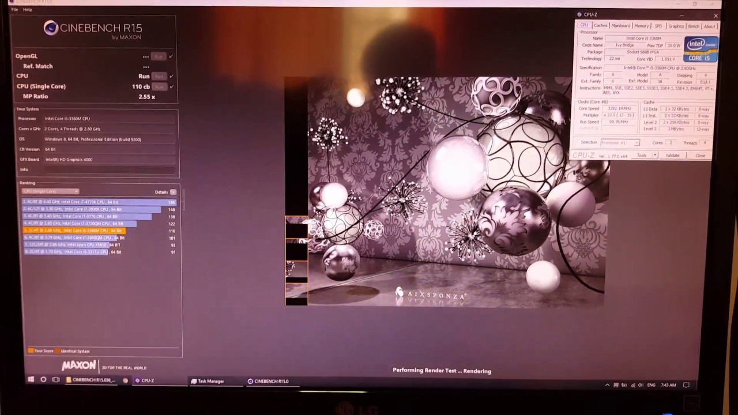Click the ranking Details arrow button
Viewport: 738px width, 415px height.
[173, 192]
